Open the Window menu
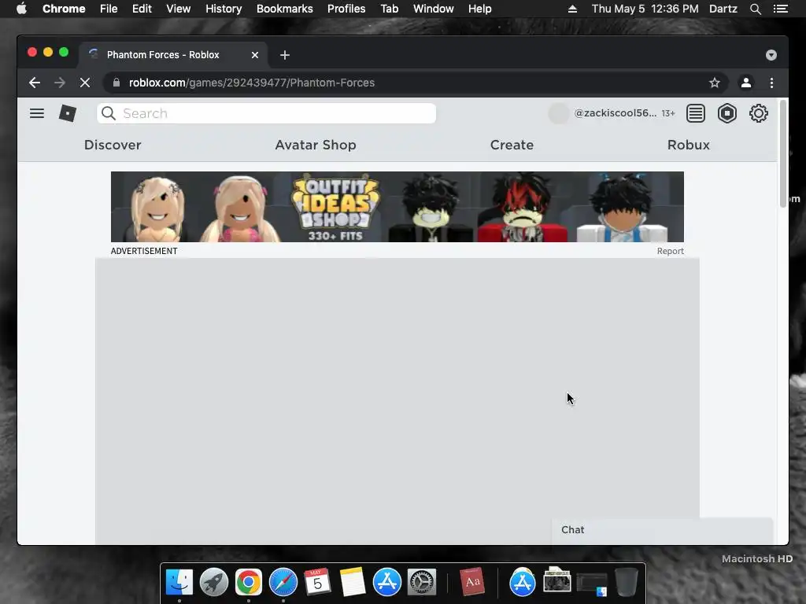The image size is (806, 604). point(434,9)
